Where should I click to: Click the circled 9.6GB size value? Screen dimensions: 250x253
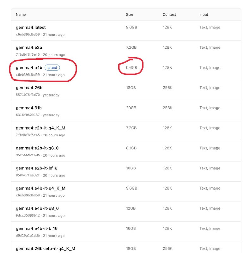click(131, 67)
